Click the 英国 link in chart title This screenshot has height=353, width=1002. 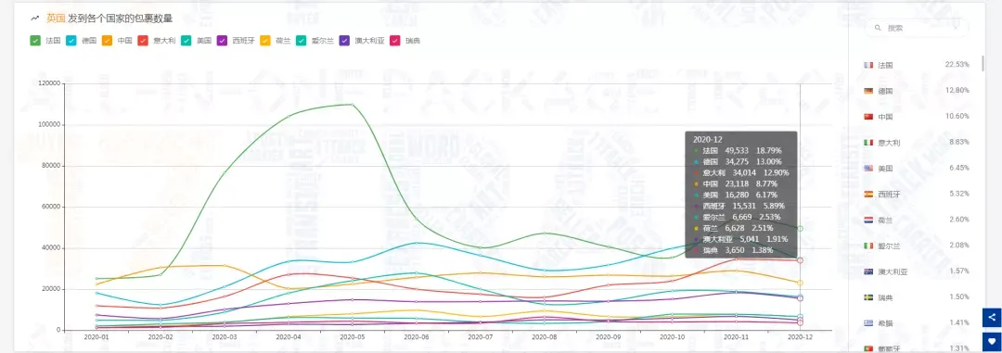coord(56,19)
